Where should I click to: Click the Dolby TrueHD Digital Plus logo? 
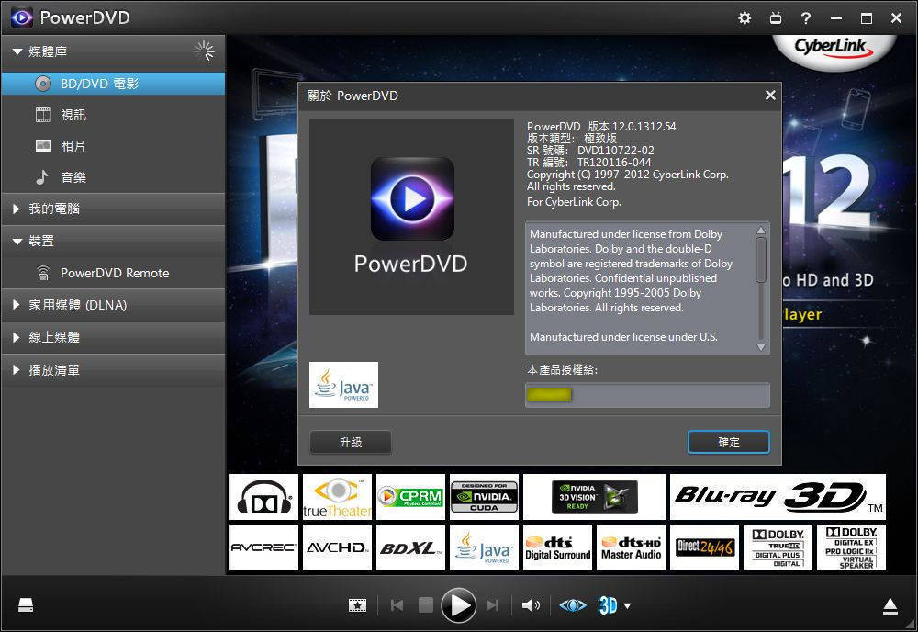(778, 547)
